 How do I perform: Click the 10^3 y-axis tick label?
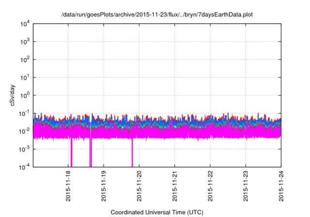tap(25, 42)
